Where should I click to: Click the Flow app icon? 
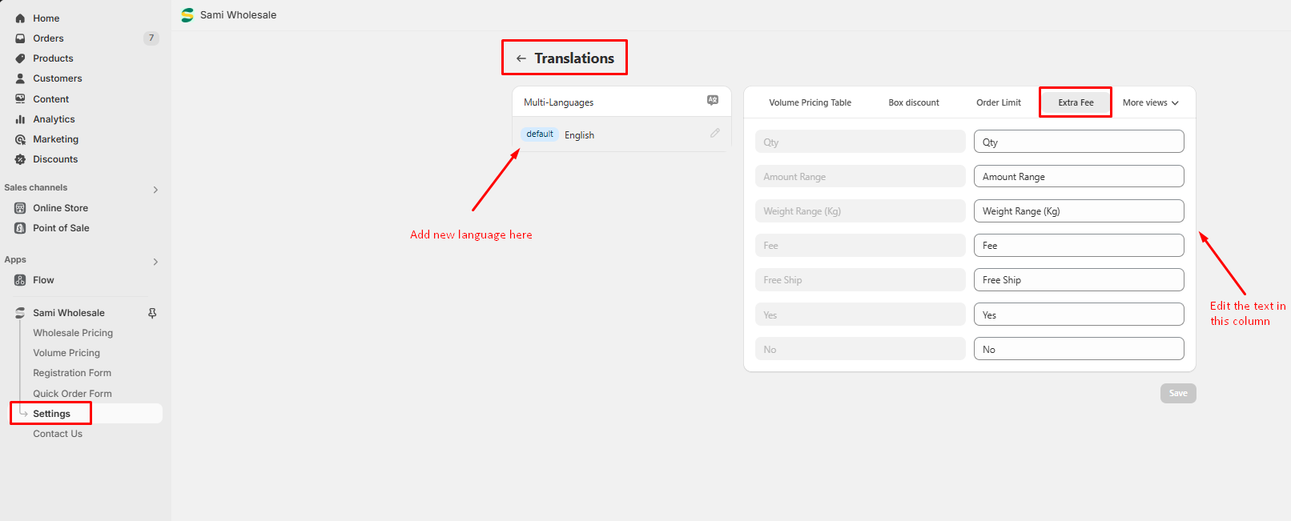(20, 280)
